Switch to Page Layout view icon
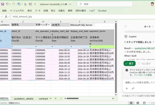 [138, 103]
